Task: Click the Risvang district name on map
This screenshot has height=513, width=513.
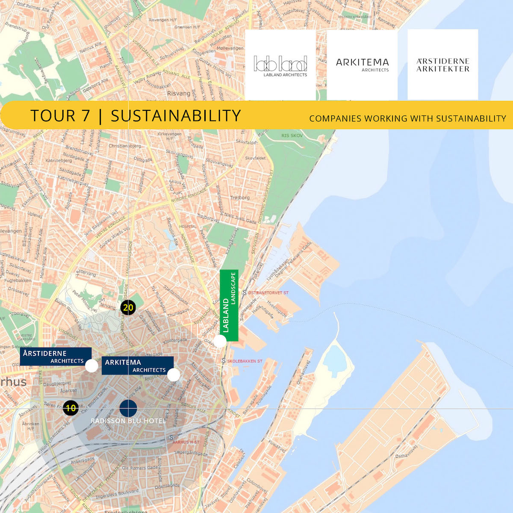Action: click(178, 93)
